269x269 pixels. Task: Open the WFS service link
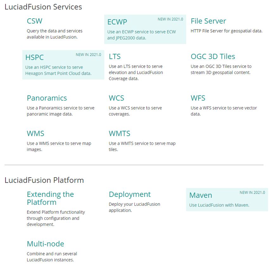198,98
